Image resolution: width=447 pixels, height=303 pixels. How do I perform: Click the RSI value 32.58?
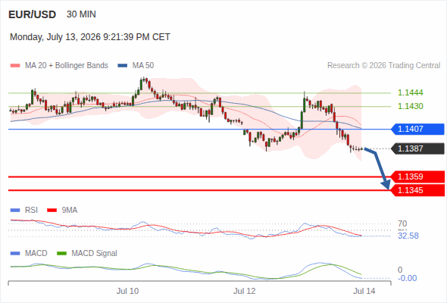(408, 236)
